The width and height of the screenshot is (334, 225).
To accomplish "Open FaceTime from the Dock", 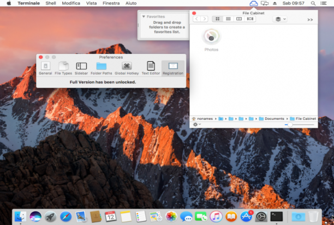I will [x=201, y=216].
